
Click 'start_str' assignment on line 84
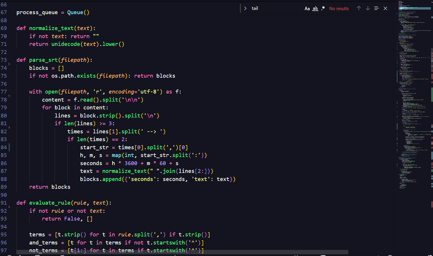[94, 147]
